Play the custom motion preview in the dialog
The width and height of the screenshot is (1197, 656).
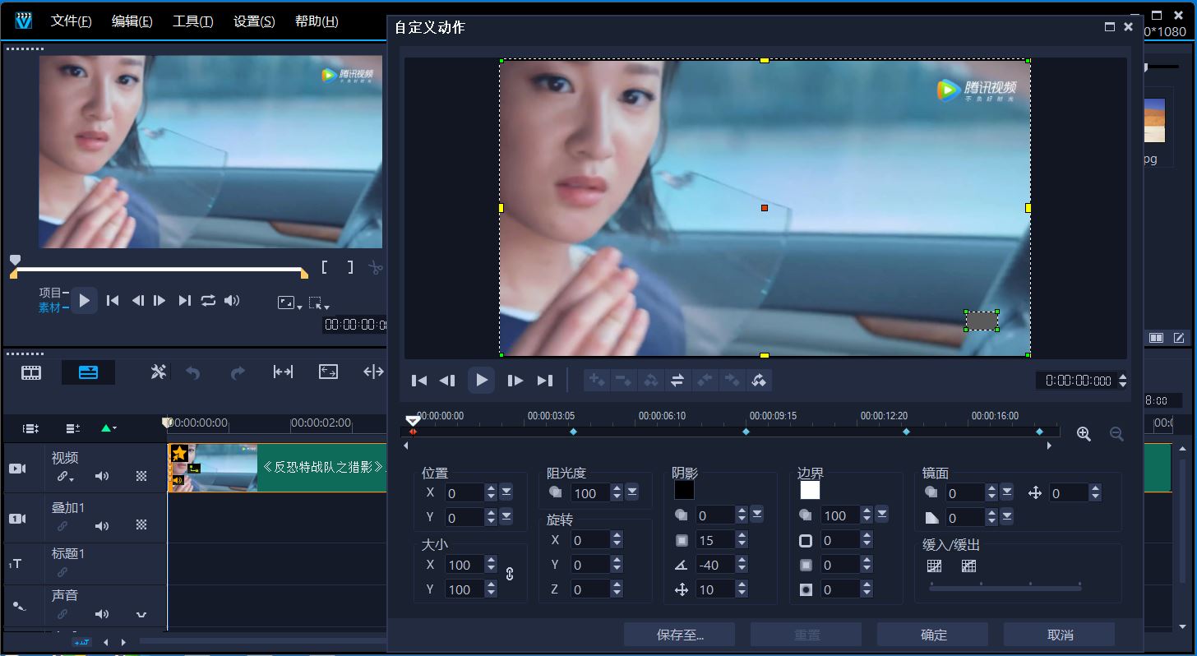[x=482, y=380]
